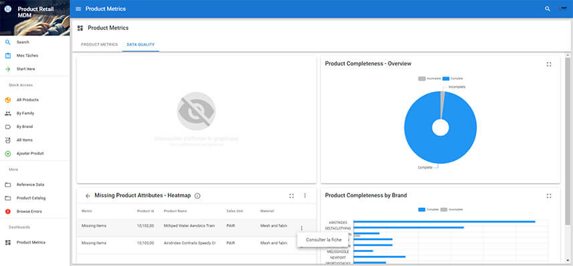Click the Product Id column header
The height and width of the screenshot is (266, 573).
(146, 211)
